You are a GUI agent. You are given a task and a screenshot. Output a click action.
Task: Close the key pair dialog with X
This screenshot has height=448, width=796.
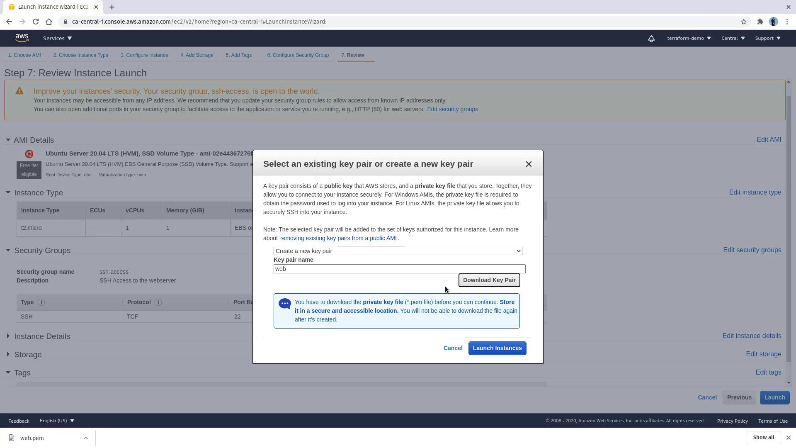point(529,164)
